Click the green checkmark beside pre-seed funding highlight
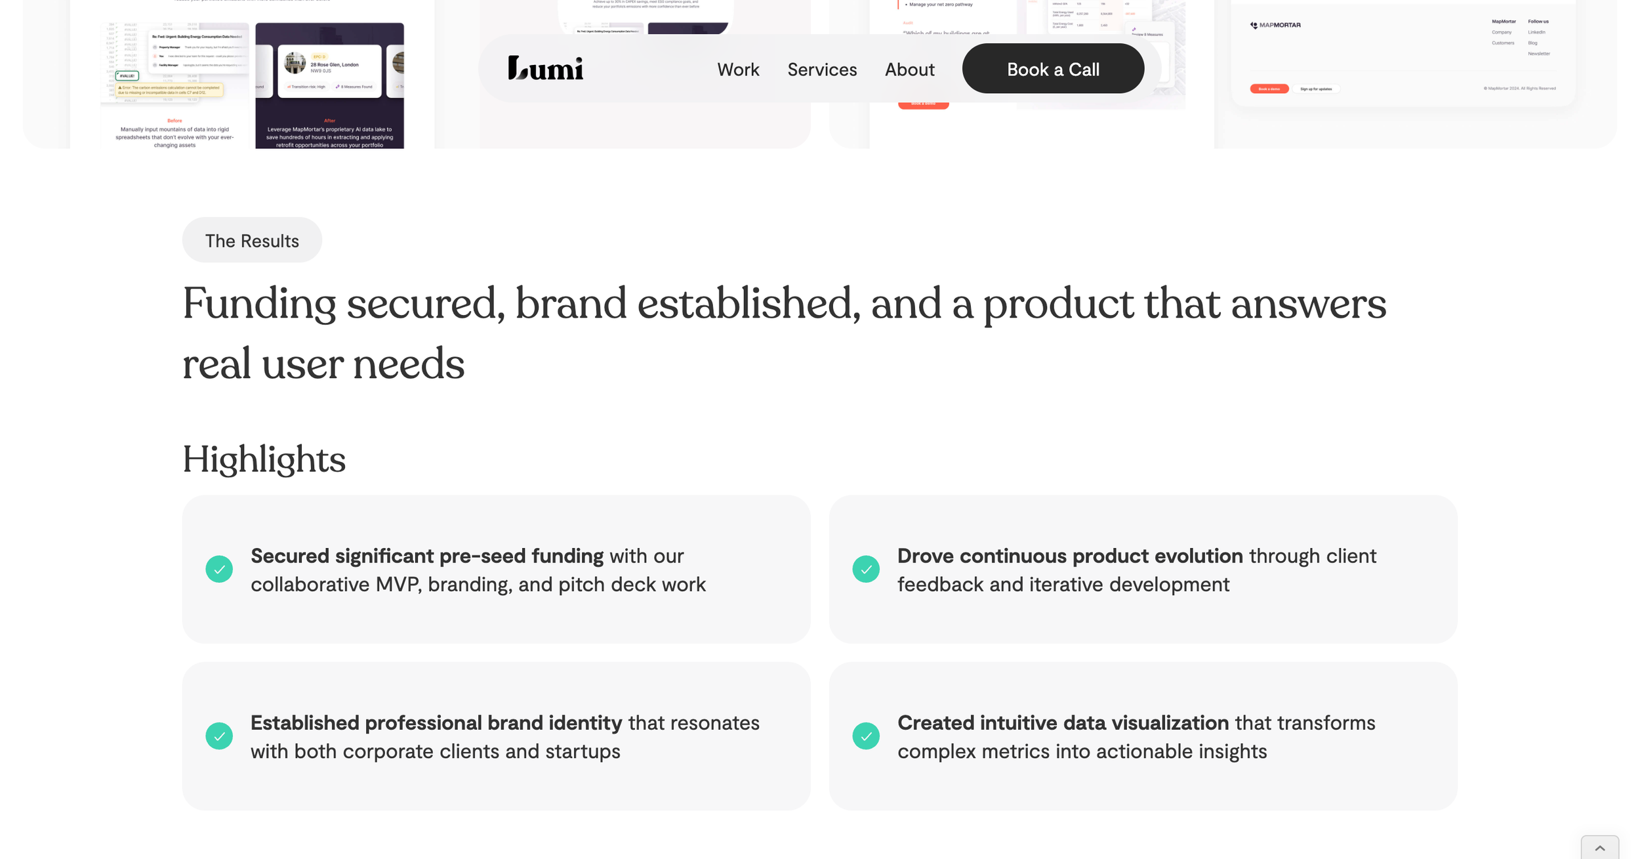The height and width of the screenshot is (859, 1640). point(219,569)
